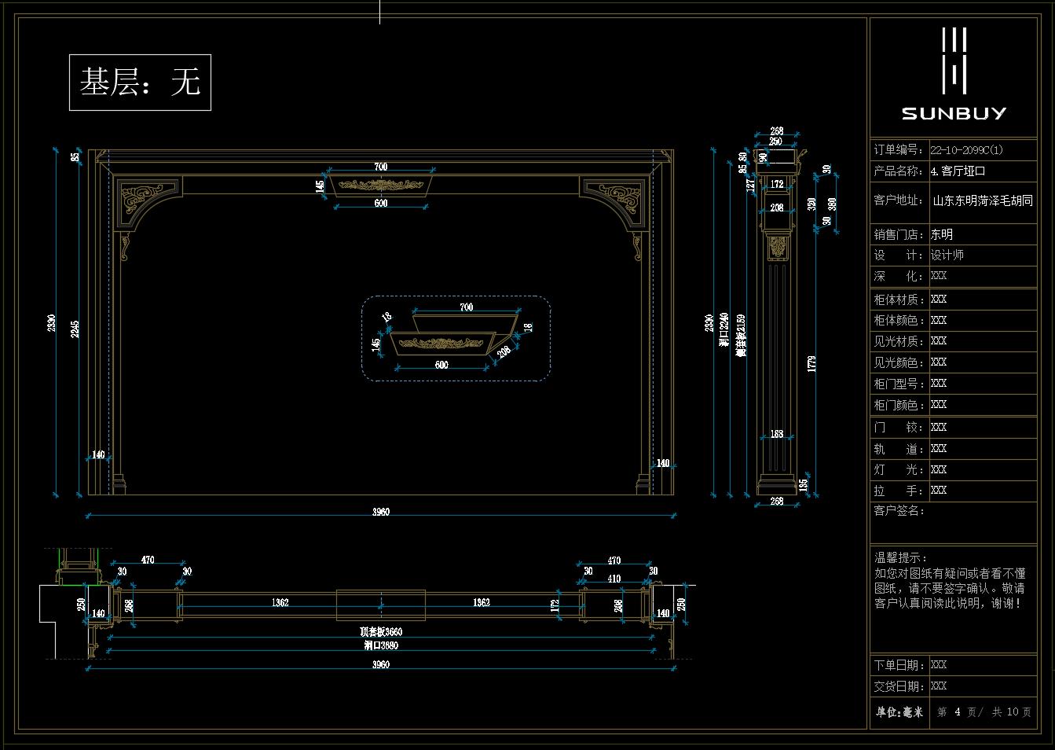
Task: Select the 基层：无 text box
Action: point(140,83)
